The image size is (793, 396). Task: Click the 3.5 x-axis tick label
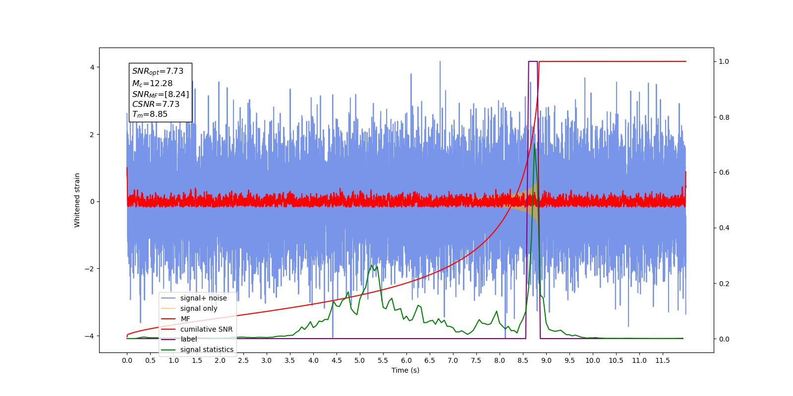click(x=290, y=360)
